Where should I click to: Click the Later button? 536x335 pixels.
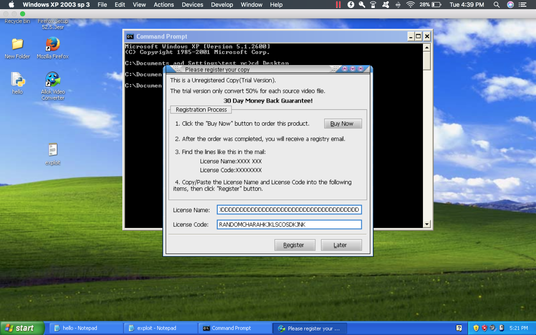341,245
